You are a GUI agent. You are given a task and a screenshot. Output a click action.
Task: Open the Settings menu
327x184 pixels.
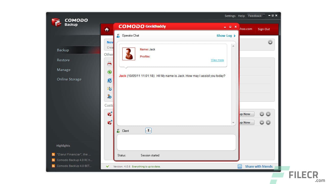[230, 16]
